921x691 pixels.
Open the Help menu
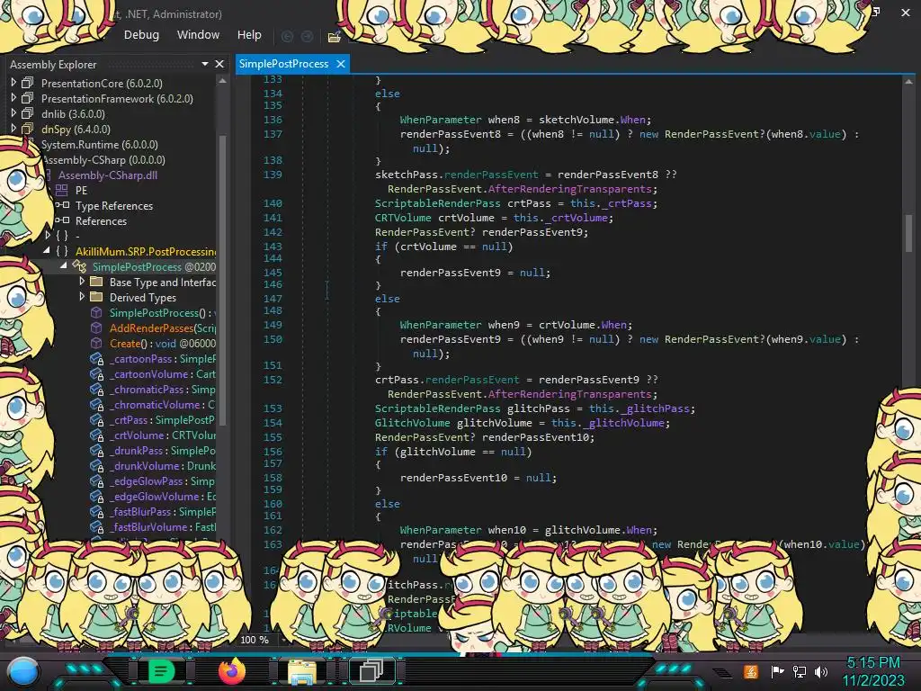tap(249, 35)
